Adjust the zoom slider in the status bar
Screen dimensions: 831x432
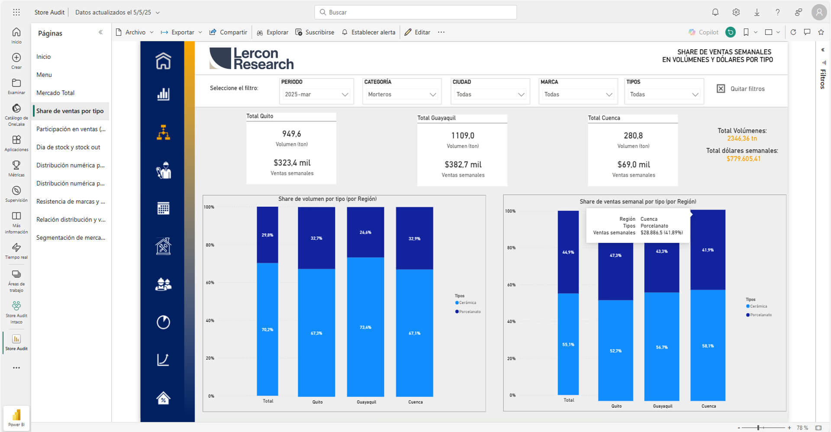coord(758,428)
